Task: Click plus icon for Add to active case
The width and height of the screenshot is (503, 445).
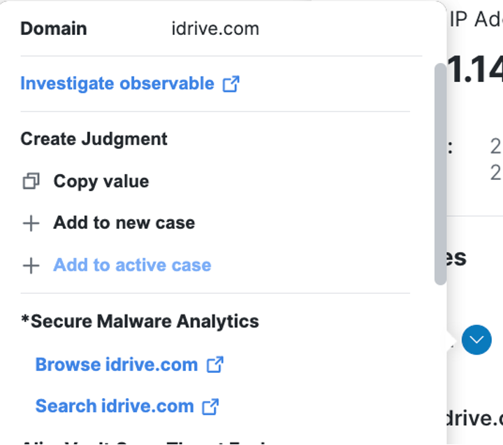Action: [x=31, y=266]
